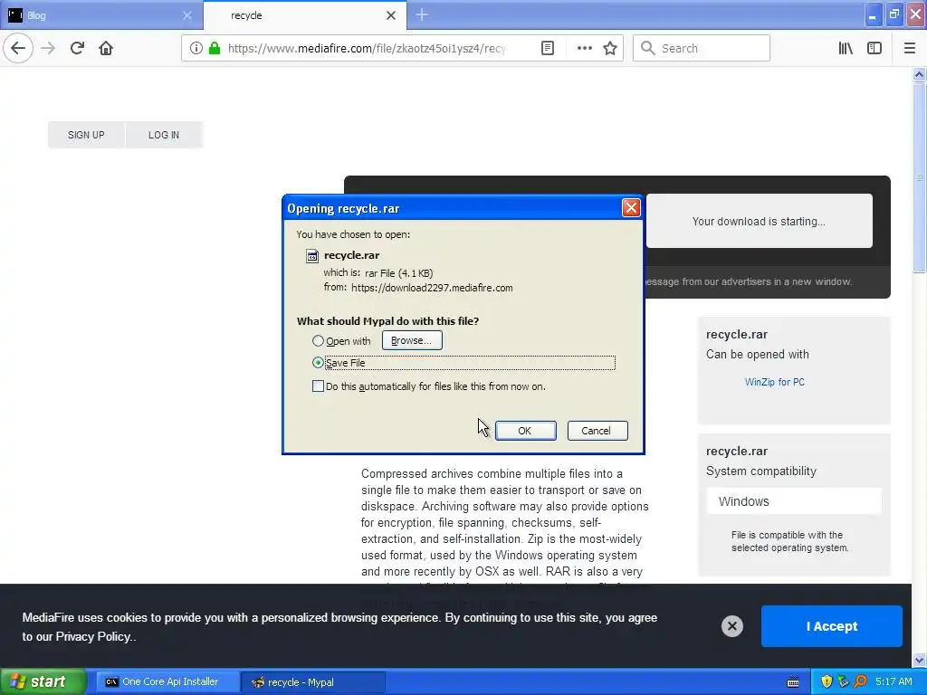Open the Library toolbar icon
Image resolution: width=927 pixels, height=695 pixels.
click(x=846, y=48)
